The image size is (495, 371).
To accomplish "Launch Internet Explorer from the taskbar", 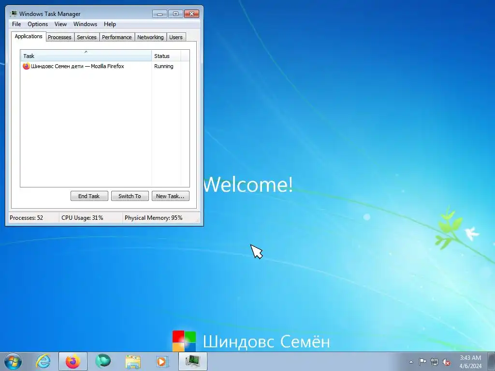I will point(43,361).
